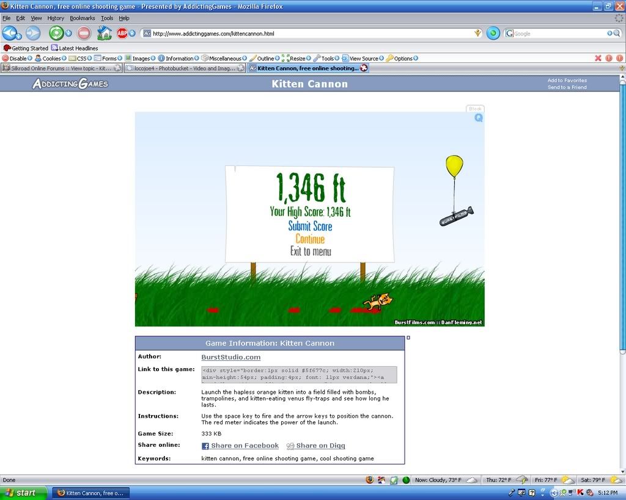626x500 pixels.
Task: Click the red Stop loading icon
Action: click(84, 33)
